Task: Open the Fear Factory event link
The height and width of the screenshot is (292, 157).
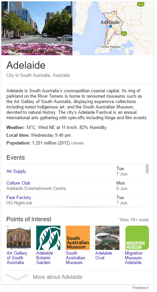Action: pyautogui.click(x=19, y=198)
